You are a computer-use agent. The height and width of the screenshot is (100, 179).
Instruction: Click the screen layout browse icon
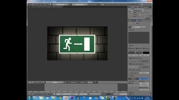pos(51,4)
